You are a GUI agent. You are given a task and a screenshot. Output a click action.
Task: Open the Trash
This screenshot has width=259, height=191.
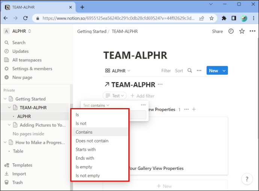pyautogui.click(x=14, y=182)
